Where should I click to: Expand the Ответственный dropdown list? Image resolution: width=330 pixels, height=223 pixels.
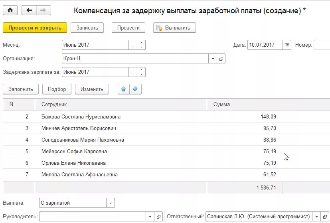pos(316,217)
